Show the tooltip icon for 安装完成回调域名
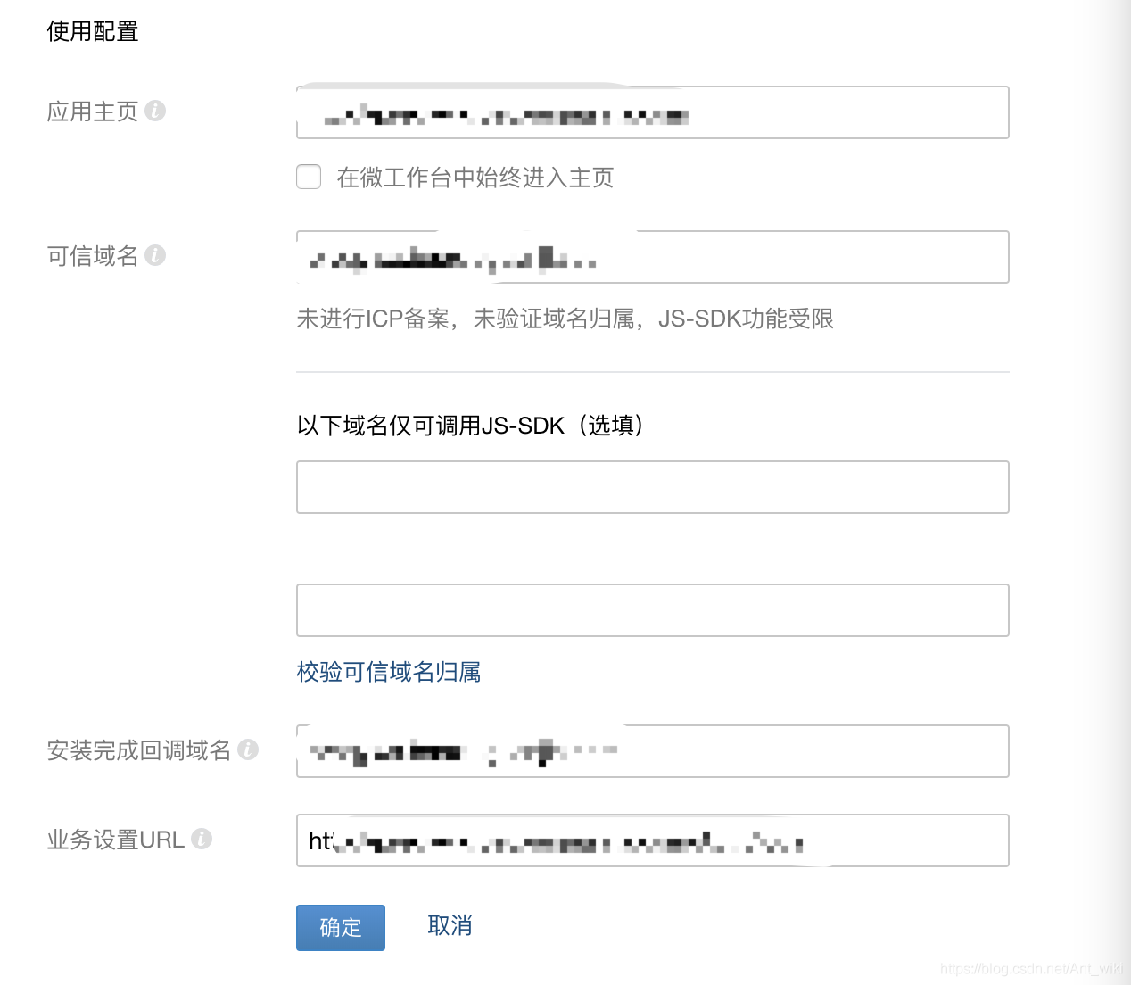This screenshot has width=1131, height=985. [248, 749]
